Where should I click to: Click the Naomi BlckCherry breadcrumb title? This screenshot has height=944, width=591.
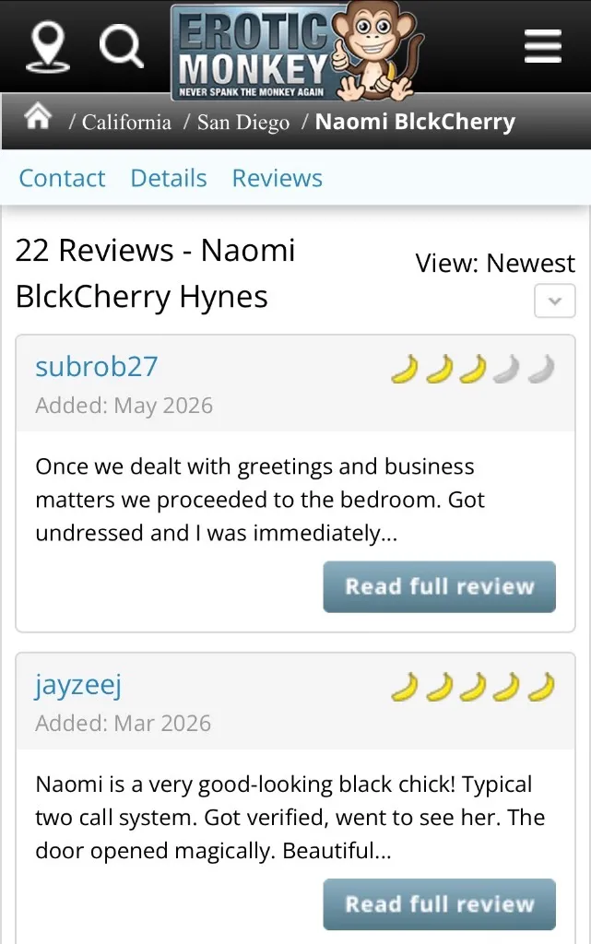(415, 122)
